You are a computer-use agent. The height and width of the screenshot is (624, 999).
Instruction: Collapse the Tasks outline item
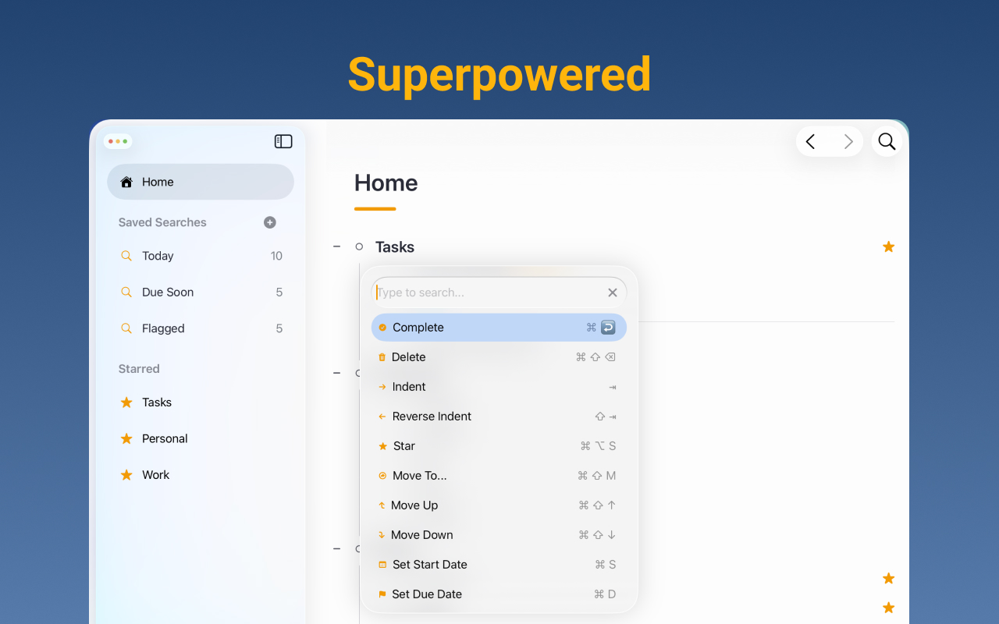(x=337, y=246)
